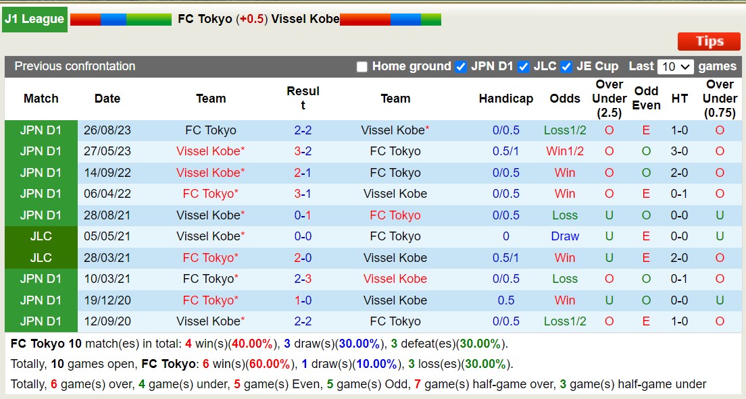Click the Match column header
This screenshot has width=746, height=399.
[x=41, y=99]
